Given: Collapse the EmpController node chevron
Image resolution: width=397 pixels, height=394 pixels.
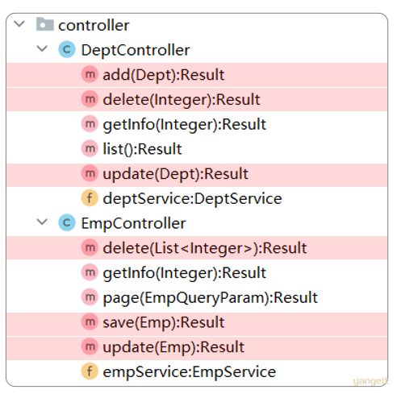Looking at the screenshot, I should click(42, 222).
